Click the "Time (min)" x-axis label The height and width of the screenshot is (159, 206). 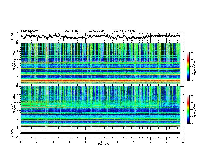[104, 144]
